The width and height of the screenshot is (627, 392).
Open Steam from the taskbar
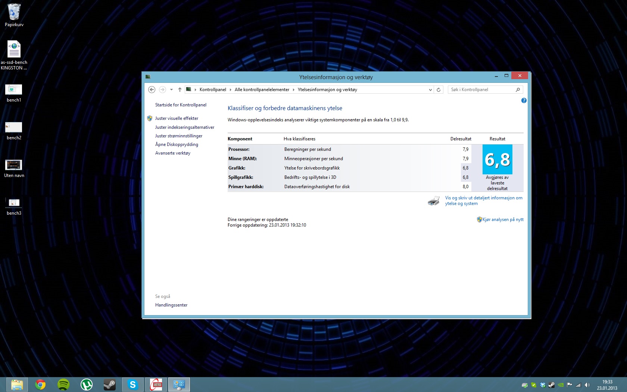pos(109,385)
